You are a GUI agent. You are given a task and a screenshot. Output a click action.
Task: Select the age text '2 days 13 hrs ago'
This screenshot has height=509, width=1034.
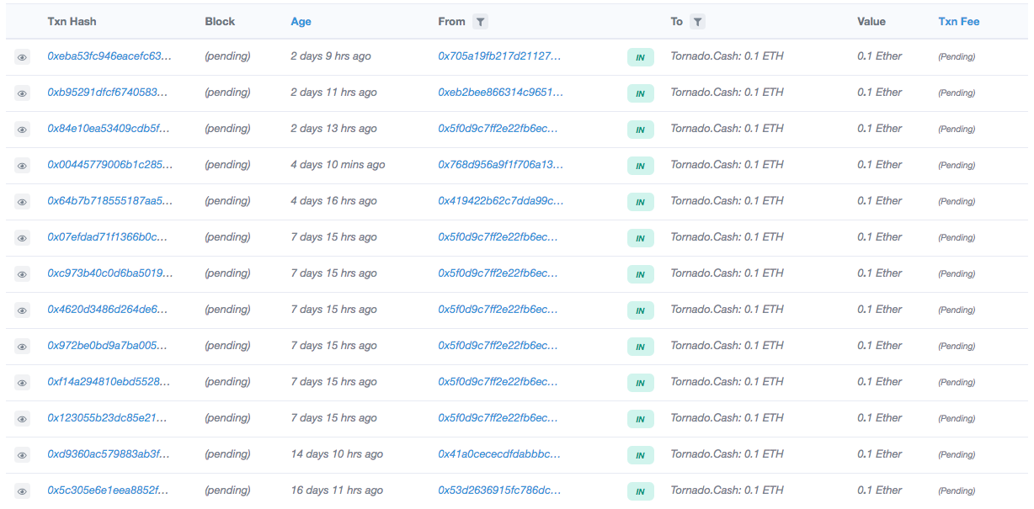333,129
